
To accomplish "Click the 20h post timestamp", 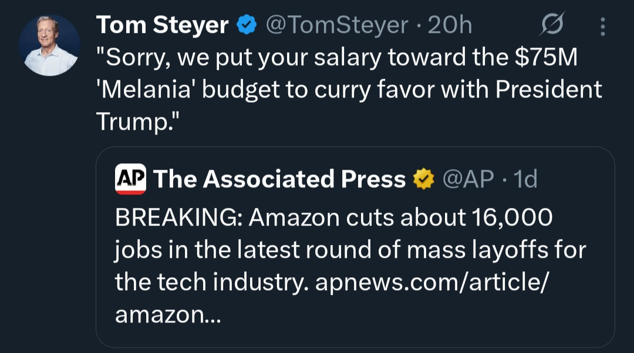I will click(450, 25).
